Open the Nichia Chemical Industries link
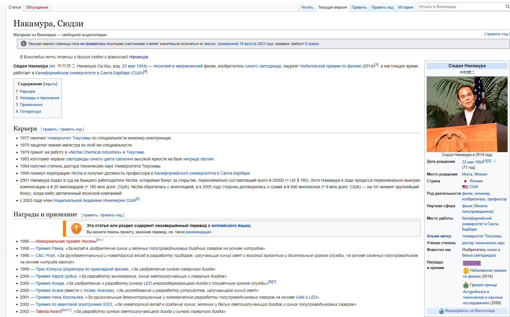 click(95, 152)
